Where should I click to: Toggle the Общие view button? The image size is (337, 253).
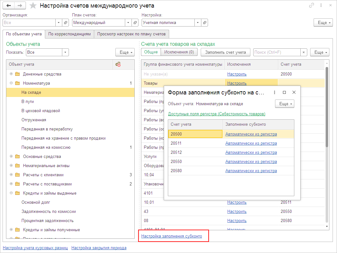[151, 52]
